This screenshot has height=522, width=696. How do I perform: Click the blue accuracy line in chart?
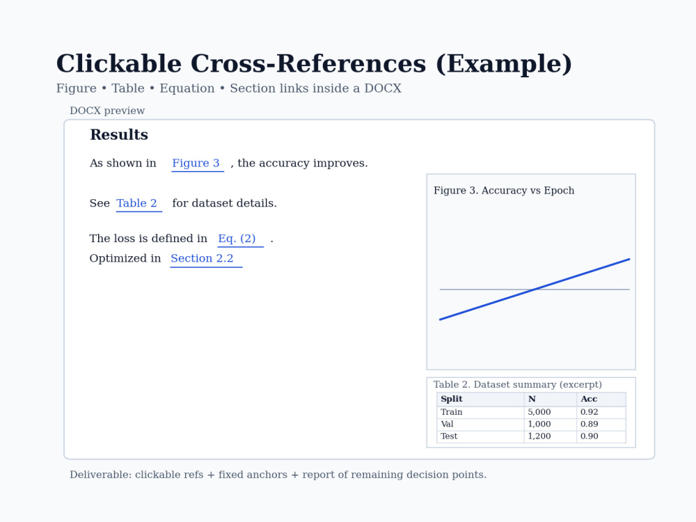pos(535,289)
